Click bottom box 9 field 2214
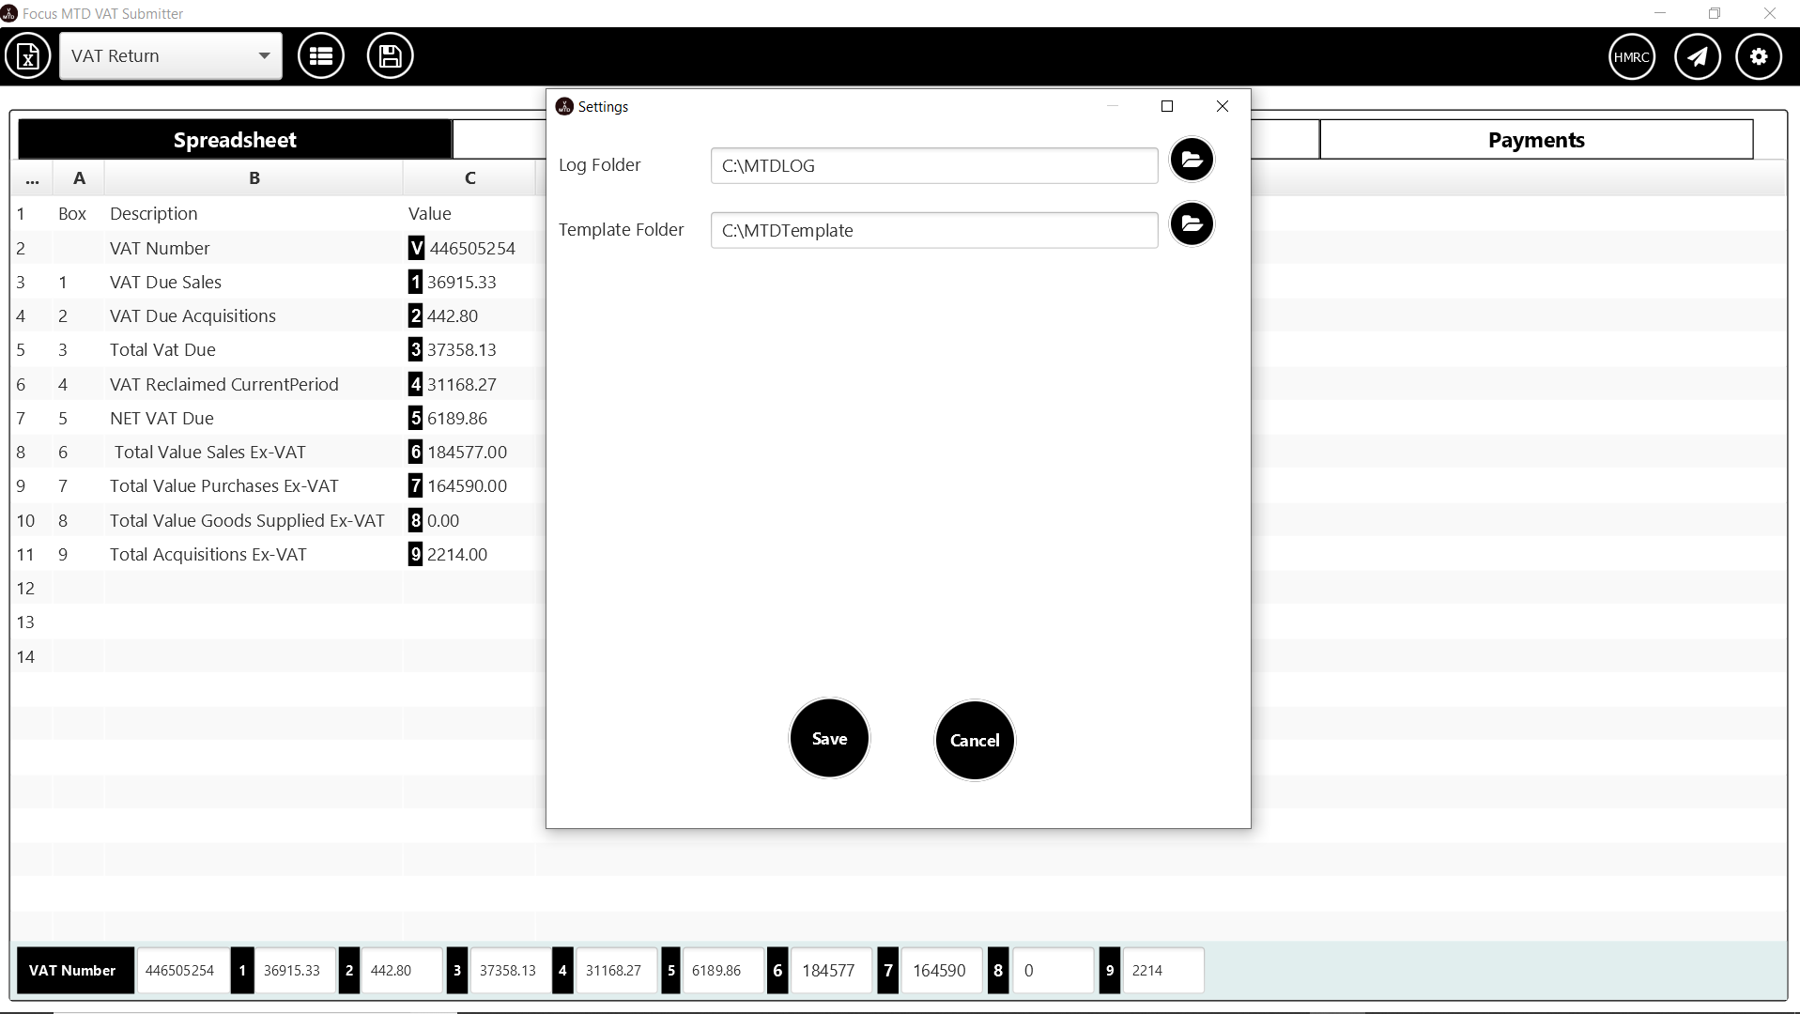Screen dimensions: 1800x1014 point(1163,970)
